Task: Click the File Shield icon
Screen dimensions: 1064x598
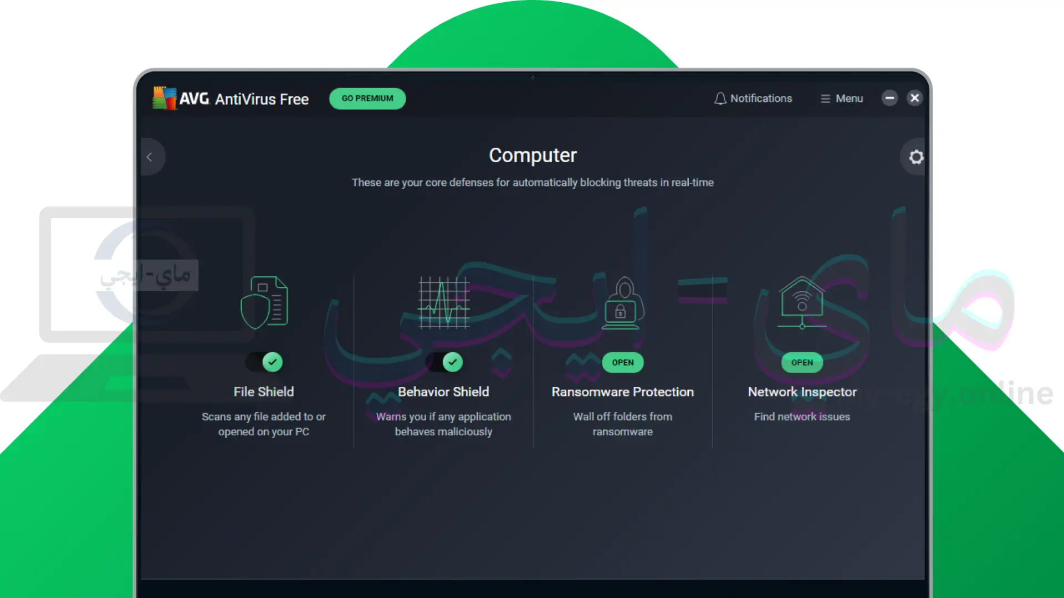Action: coord(264,303)
